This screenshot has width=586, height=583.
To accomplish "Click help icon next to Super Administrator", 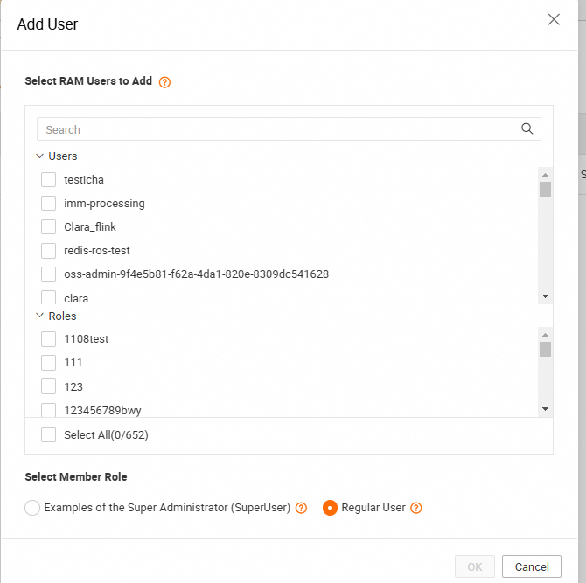I will pyautogui.click(x=301, y=508).
